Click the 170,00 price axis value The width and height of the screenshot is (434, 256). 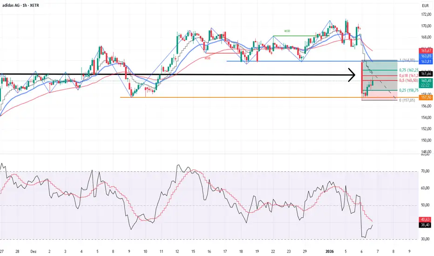click(x=426, y=26)
